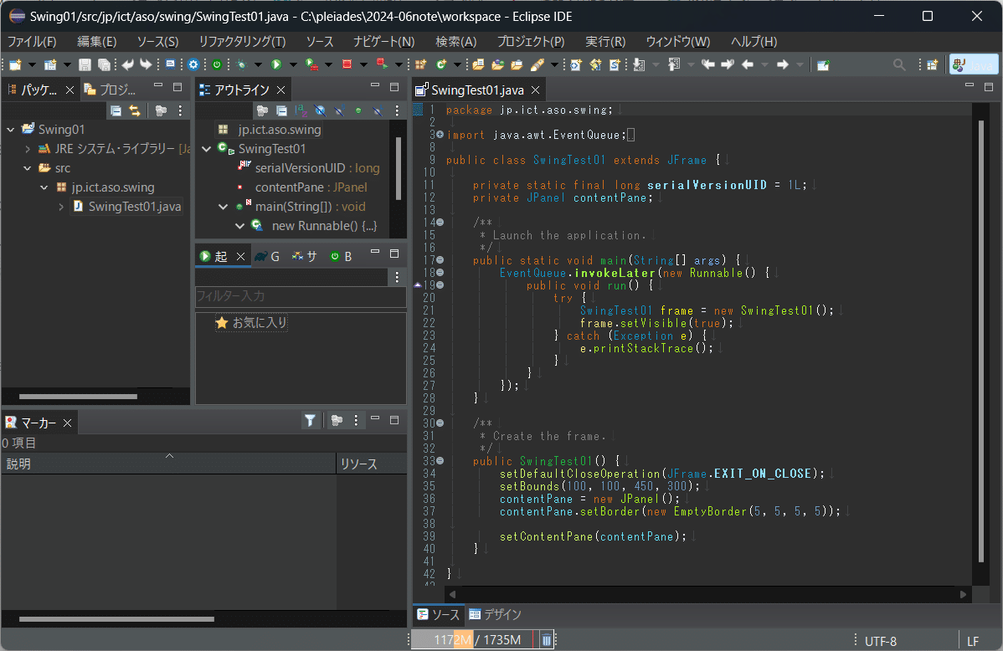
Task: Click the Save All toolbar icon
Action: click(104, 64)
